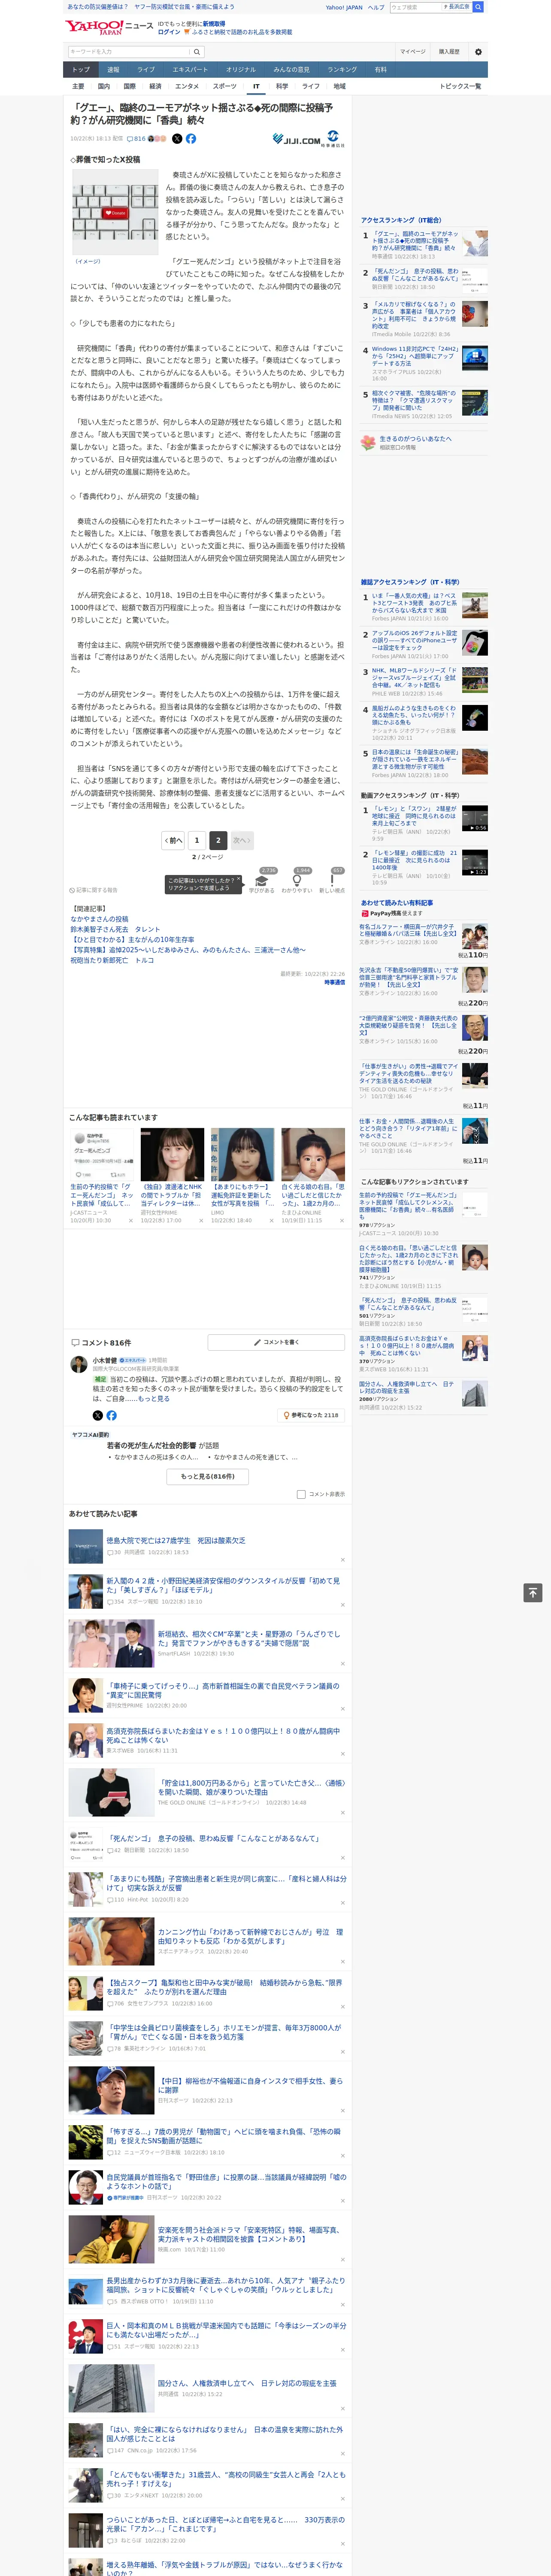Go to pagination page 1
The height and width of the screenshot is (2576, 551).
coord(197,840)
